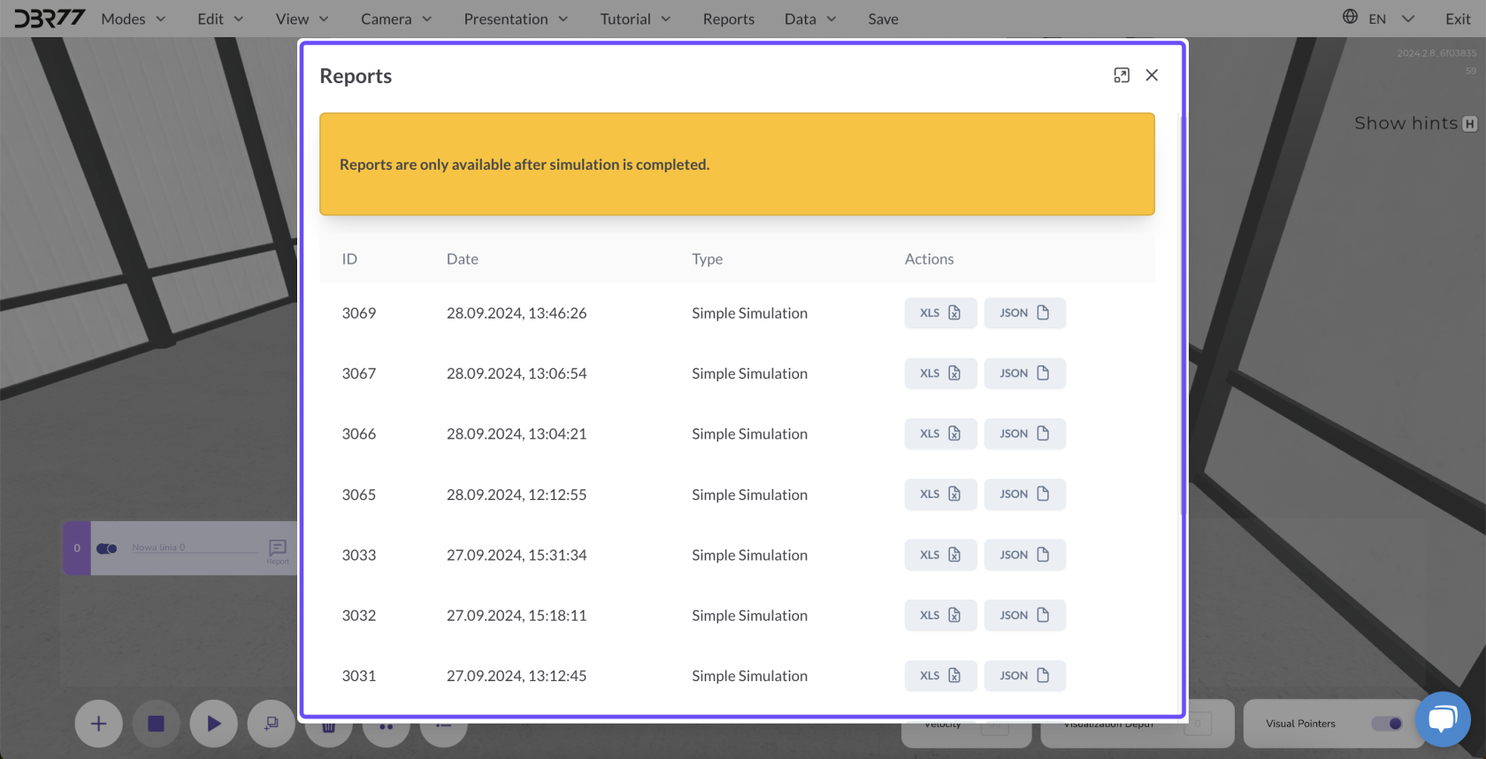This screenshot has height=759, width=1486.
Task: Download JSON report for ID 3067
Action: 1024,373
